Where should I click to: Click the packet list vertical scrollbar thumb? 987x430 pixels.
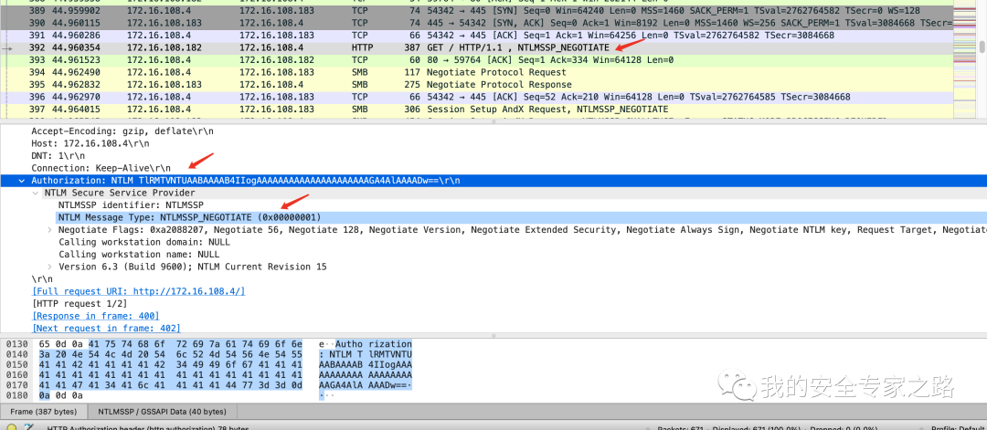click(982, 47)
